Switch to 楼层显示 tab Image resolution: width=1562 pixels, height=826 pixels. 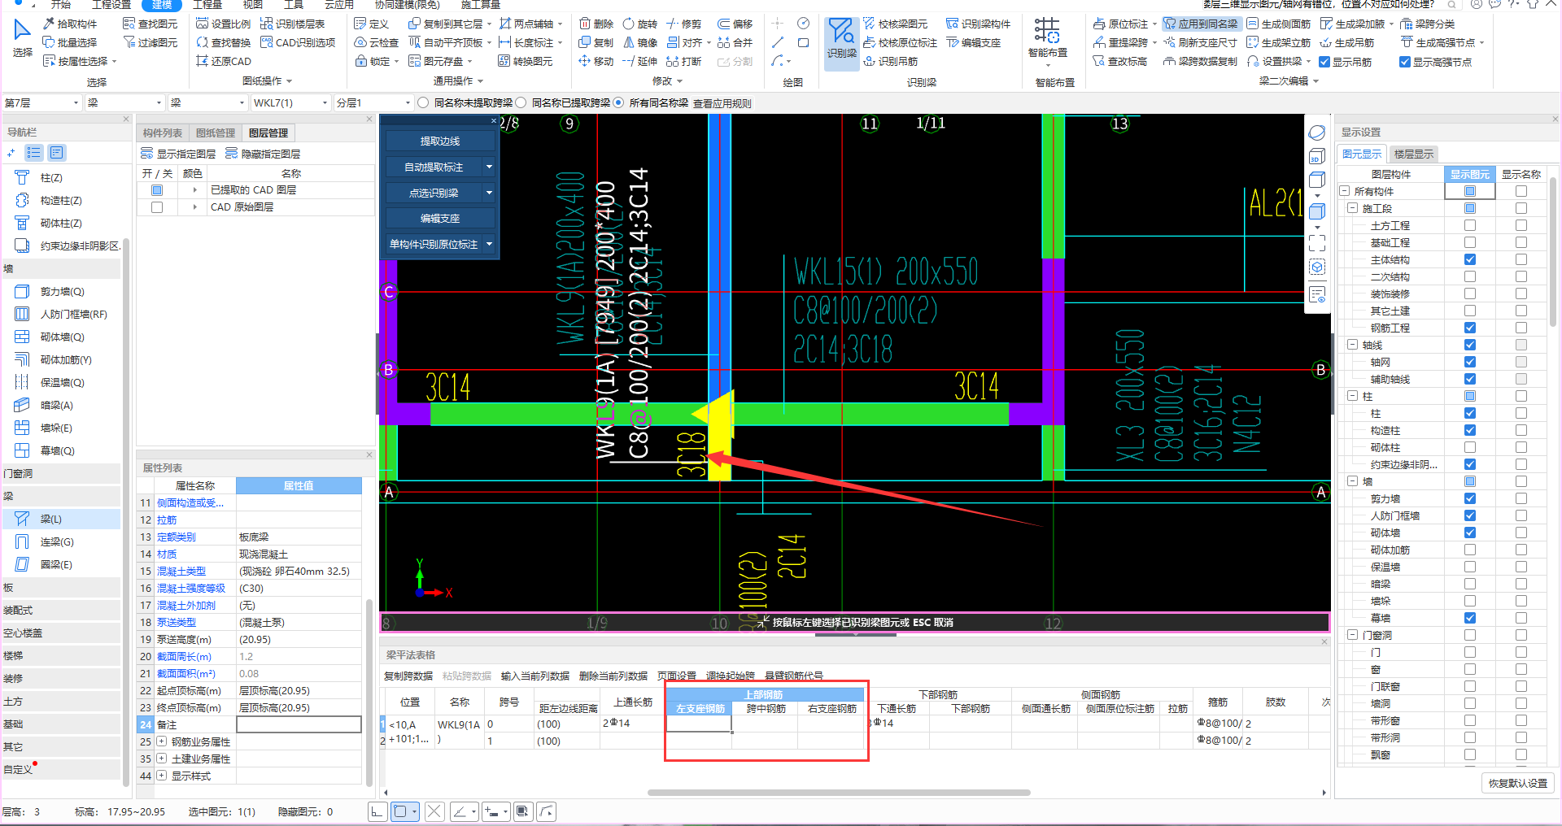pyautogui.click(x=1414, y=154)
